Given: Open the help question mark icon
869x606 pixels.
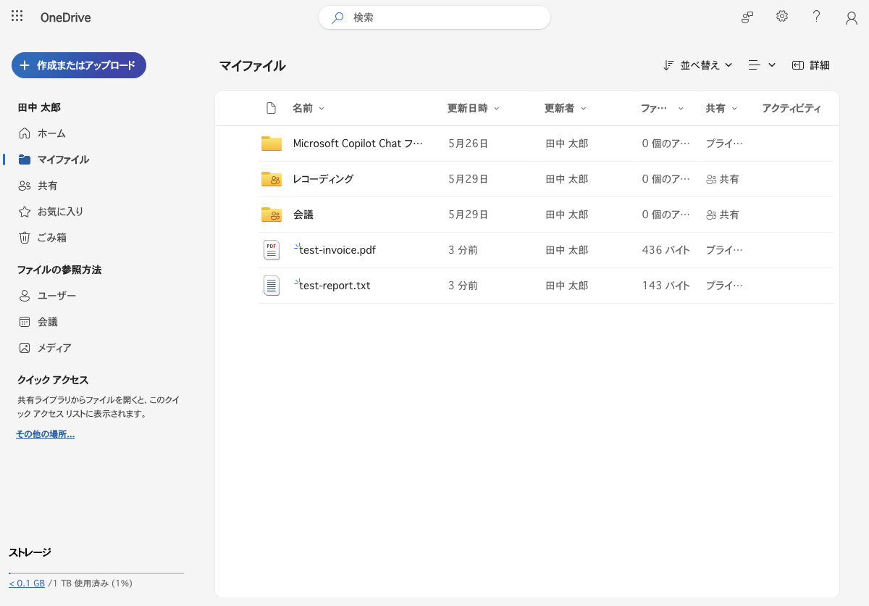Looking at the screenshot, I should tap(816, 16).
